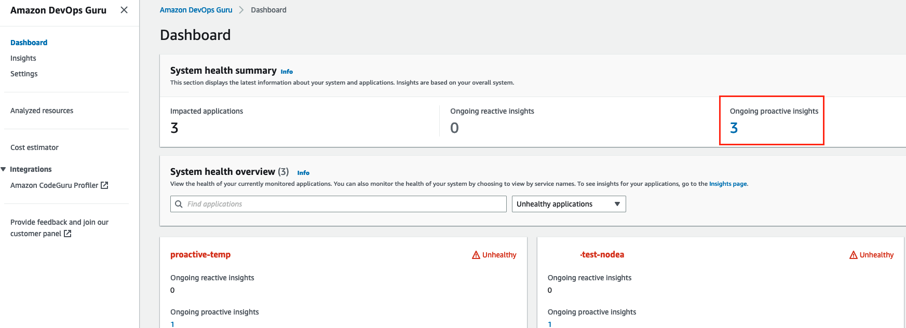Open Insights in the sidebar
Image resolution: width=906 pixels, height=328 pixels.
click(23, 58)
